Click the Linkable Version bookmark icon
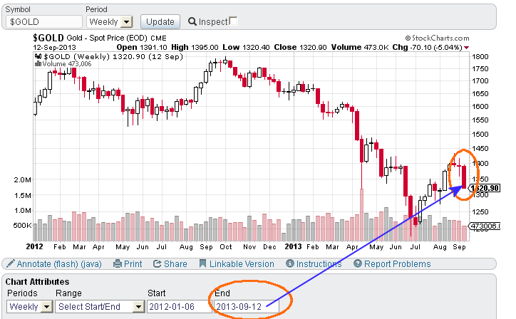516x319 pixels. [x=202, y=263]
